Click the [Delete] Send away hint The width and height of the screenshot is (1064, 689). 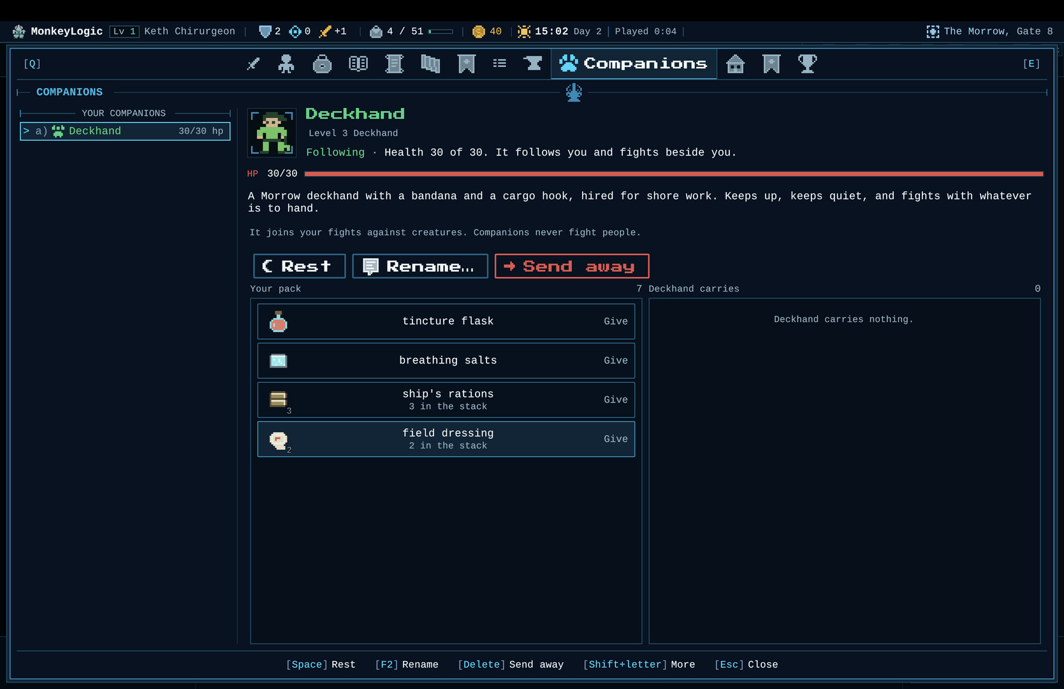pos(511,665)
